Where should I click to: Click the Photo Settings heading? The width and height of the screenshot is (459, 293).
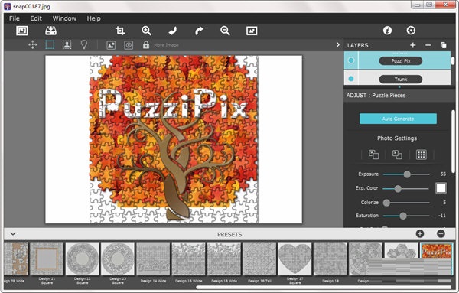[x=397, y=138]
